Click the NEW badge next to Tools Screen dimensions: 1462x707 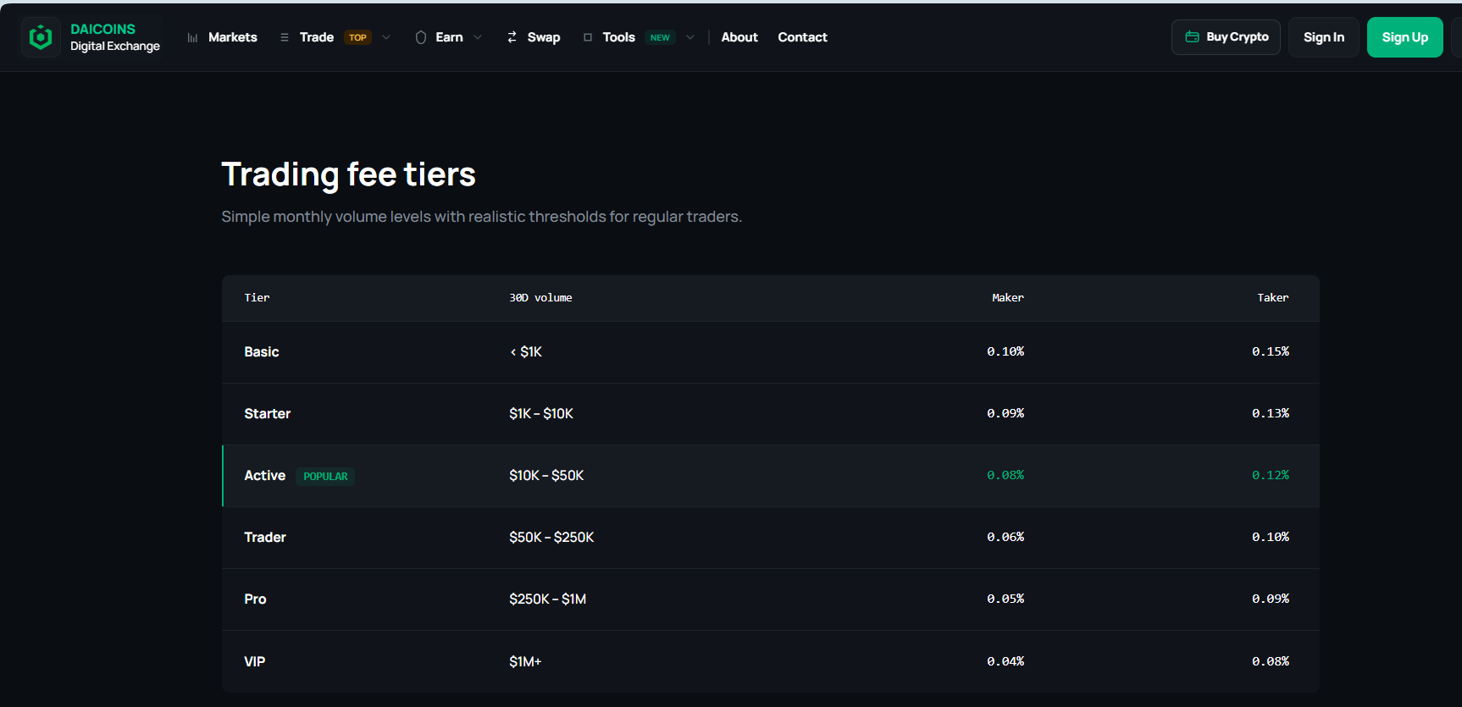pos(660,37)
